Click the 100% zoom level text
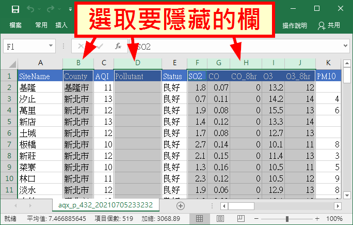Viewport: 353px width, 225px height. [x=334, y=218]
